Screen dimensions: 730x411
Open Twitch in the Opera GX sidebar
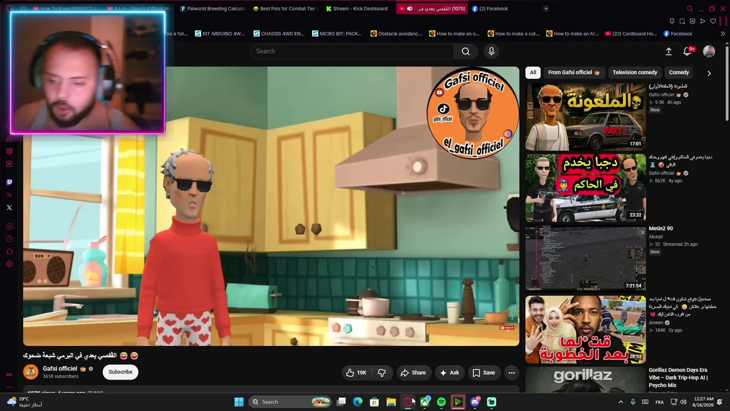[9, 183]
